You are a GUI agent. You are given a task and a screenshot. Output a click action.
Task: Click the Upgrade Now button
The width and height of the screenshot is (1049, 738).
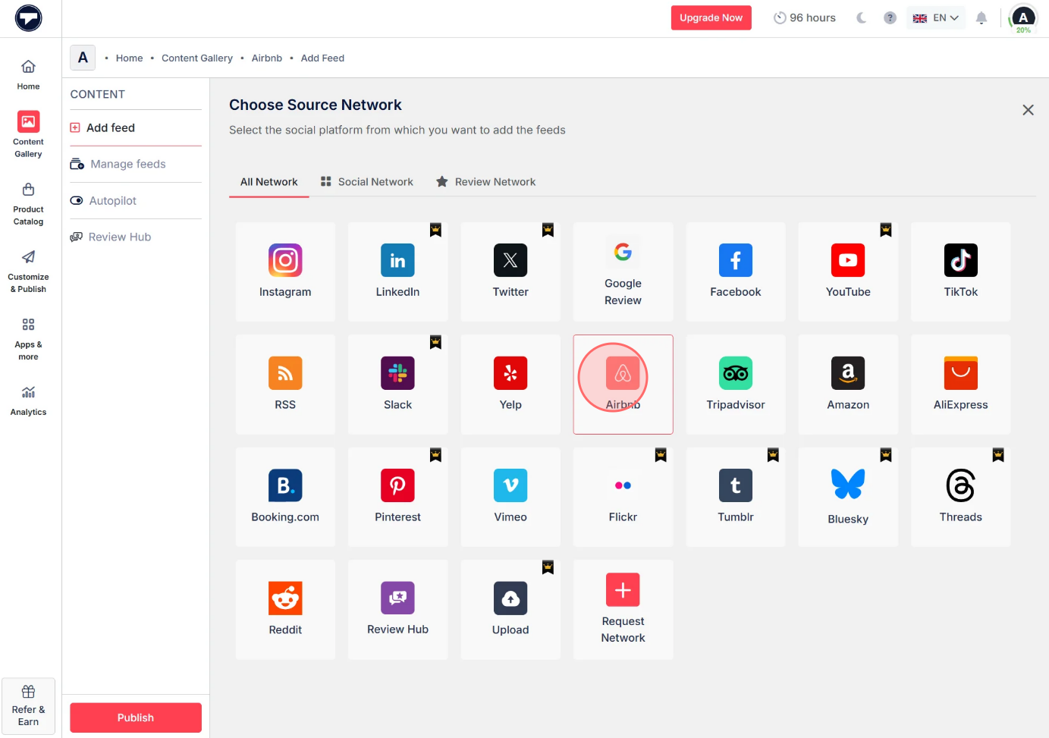pos(711,17)
